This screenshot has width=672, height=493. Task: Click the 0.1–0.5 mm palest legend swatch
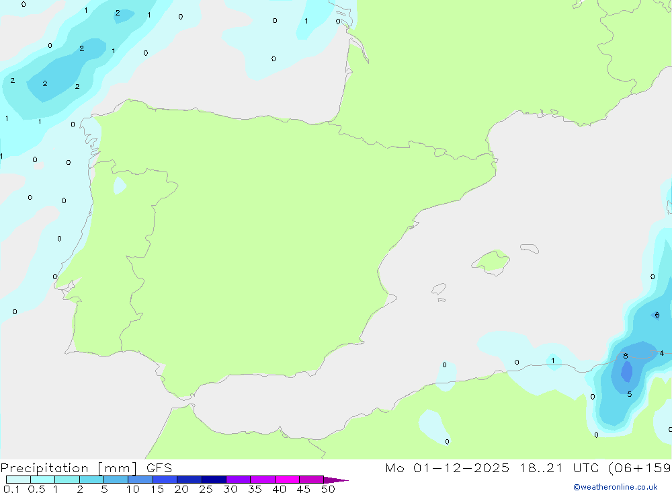click(x=18, y=480)
